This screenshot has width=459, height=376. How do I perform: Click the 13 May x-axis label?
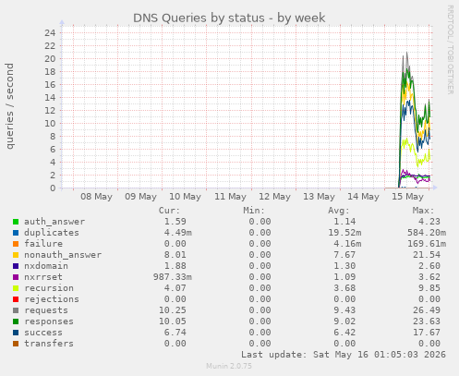[319, 197]
